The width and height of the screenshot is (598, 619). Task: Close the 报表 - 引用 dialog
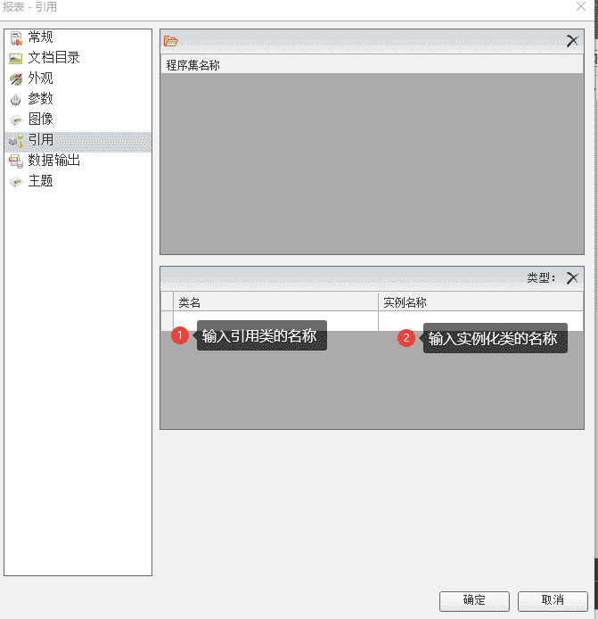click(x=581, y=6)
